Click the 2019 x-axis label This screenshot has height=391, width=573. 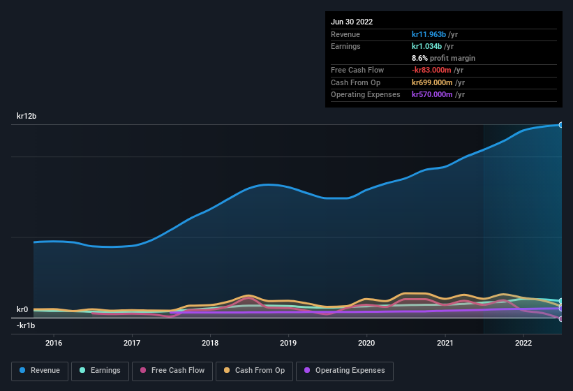point(288,343)
